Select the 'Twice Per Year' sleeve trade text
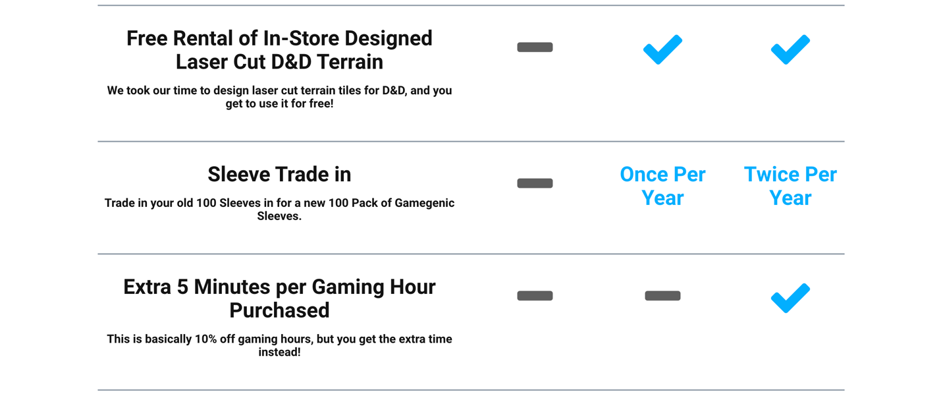 [x=790, y=186]
